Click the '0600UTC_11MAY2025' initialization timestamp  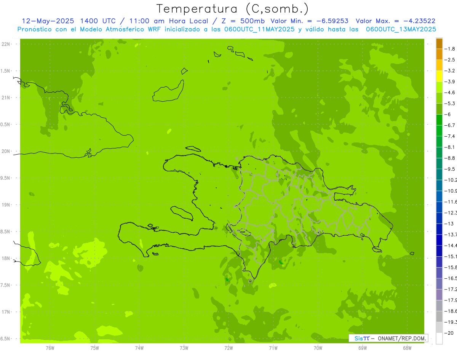coord(260,29)
